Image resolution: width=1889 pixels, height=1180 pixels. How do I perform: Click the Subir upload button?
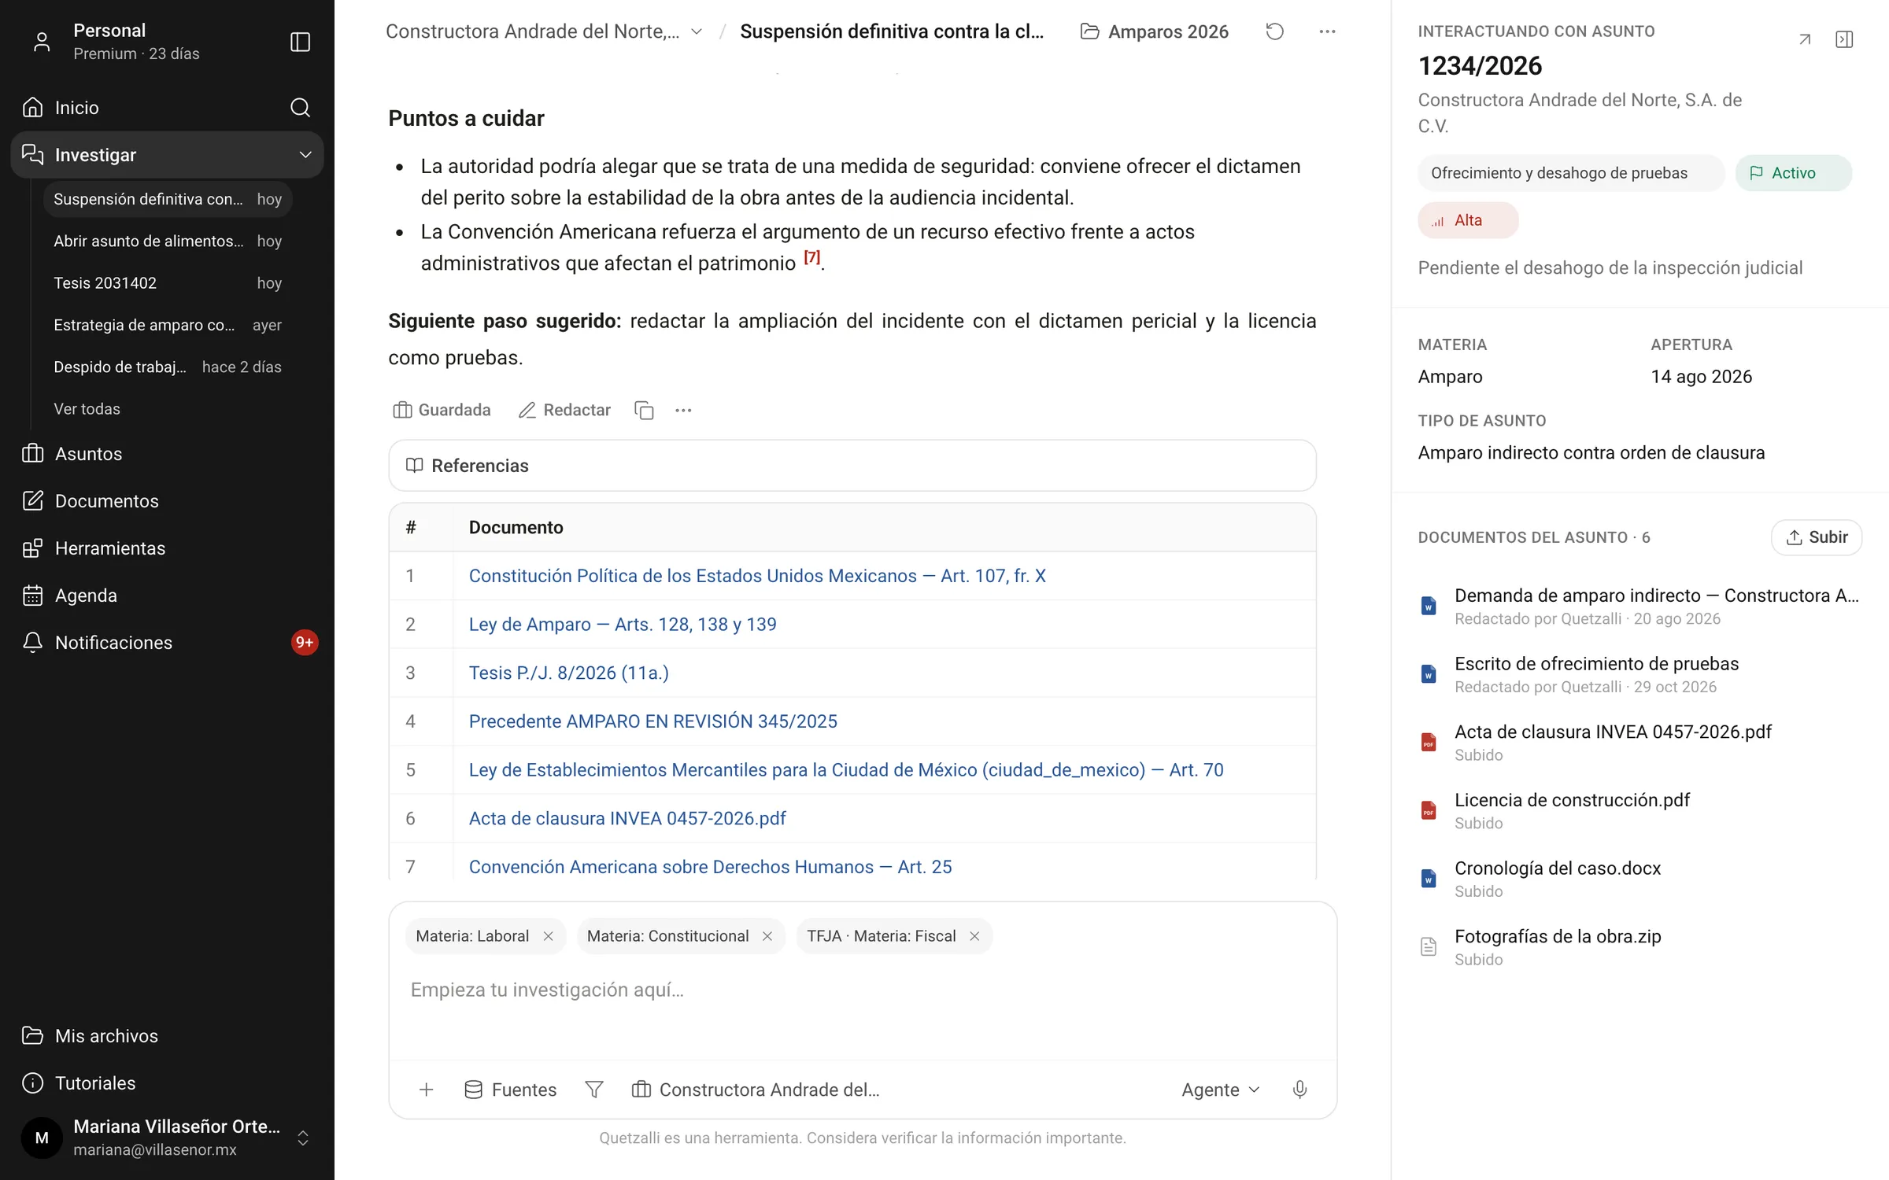pos(1816,537)
